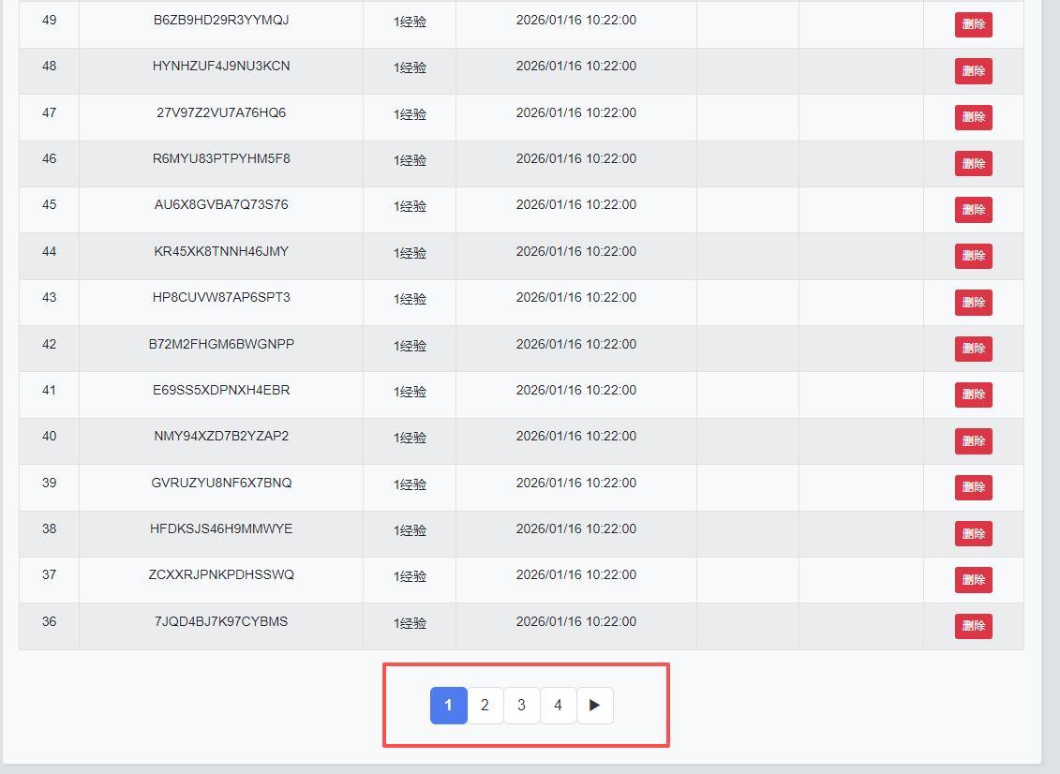Screen dimensions: 1060x774
Task: Delete row 39 code GVRUZYU8NF6X7BNQ
Action: (x=973, y=487)
